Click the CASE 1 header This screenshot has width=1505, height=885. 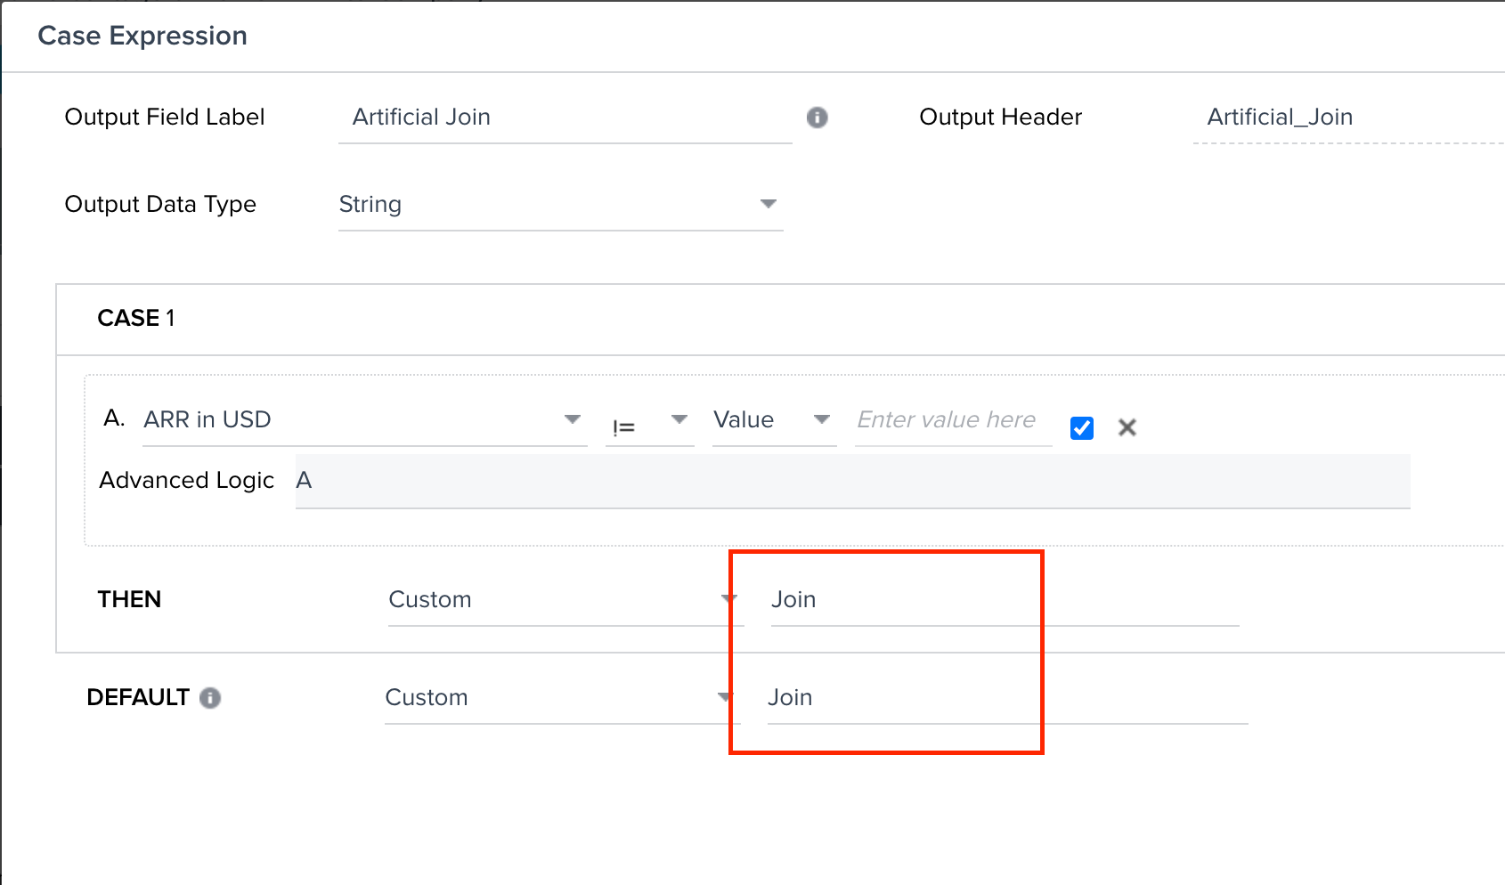pos(136,318)
